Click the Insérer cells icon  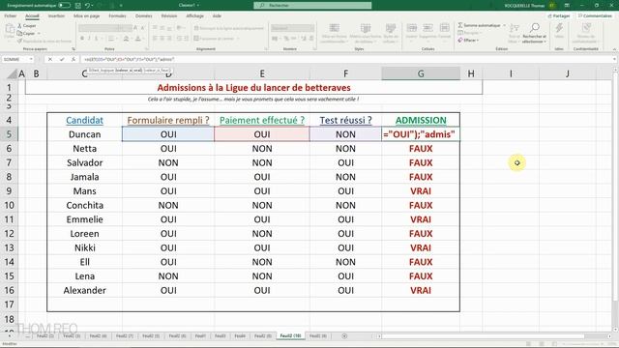pyautogui.click(x=411, y=28)
